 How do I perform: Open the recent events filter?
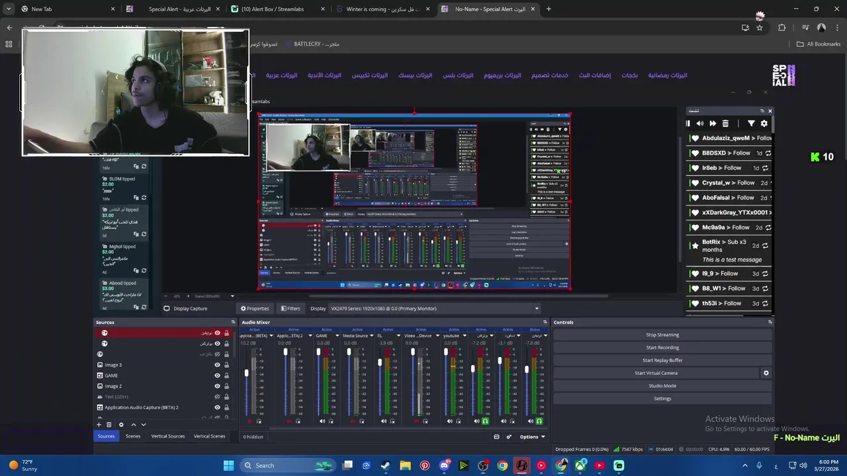pos(751,124)
